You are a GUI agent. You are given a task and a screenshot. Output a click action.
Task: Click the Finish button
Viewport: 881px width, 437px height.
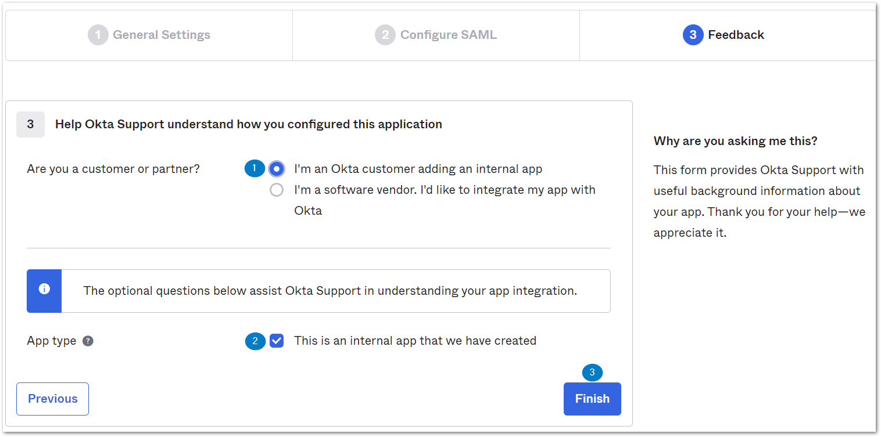(592, 399)
